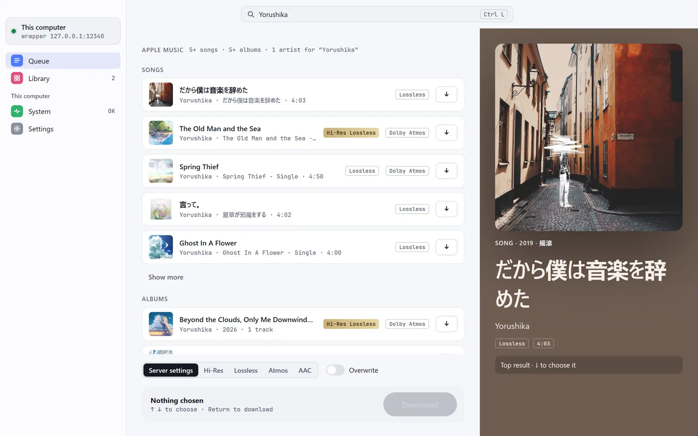Download the song 言って。

point(446,209)
